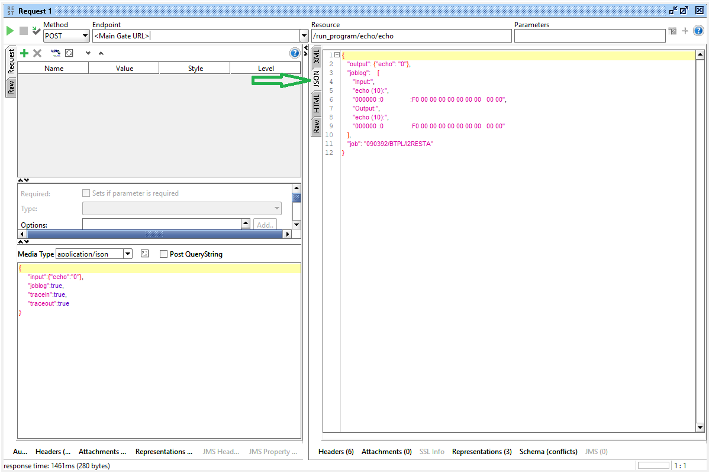Image resolution: width=709 pixels, height=473 pixels.
Task: Switch to the response Raw tab
Action: 316,125
